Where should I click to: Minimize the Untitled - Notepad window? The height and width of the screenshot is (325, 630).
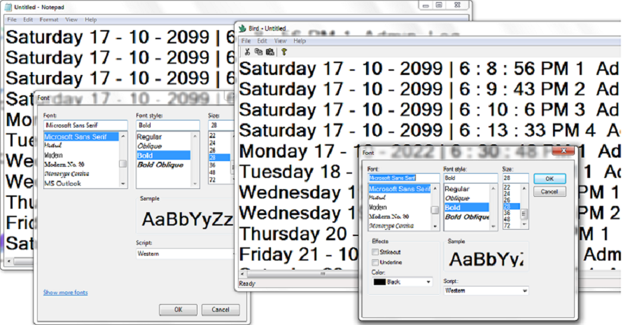(x=426, y=5)
